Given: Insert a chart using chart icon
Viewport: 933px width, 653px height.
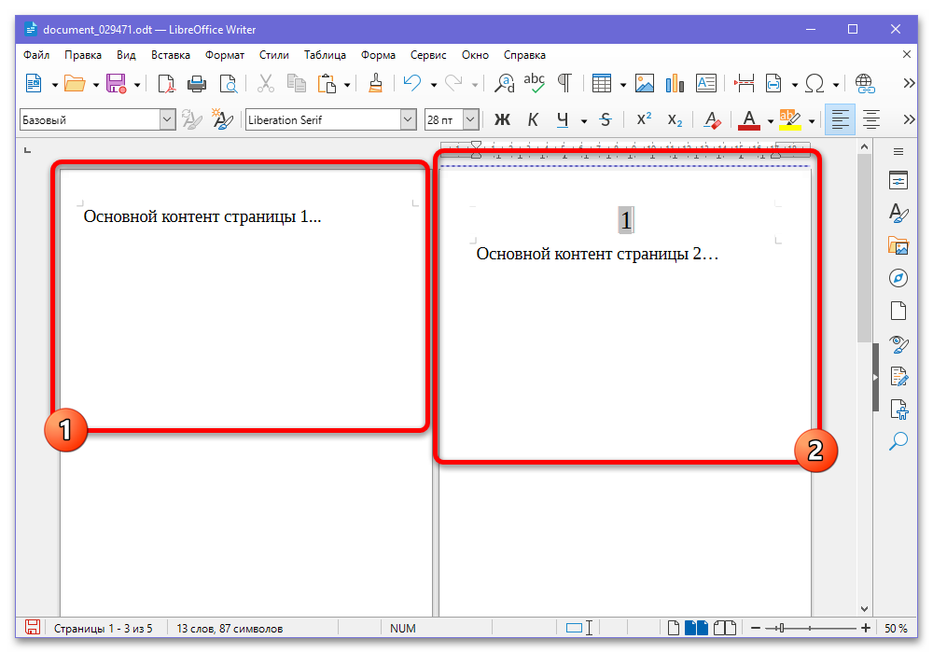Looking at the screenshot, I should [675, 84].
